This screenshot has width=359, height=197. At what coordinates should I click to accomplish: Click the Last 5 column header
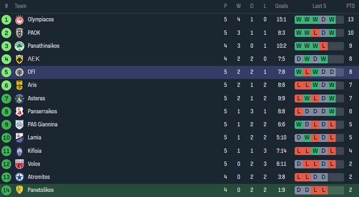coord(319,6)
